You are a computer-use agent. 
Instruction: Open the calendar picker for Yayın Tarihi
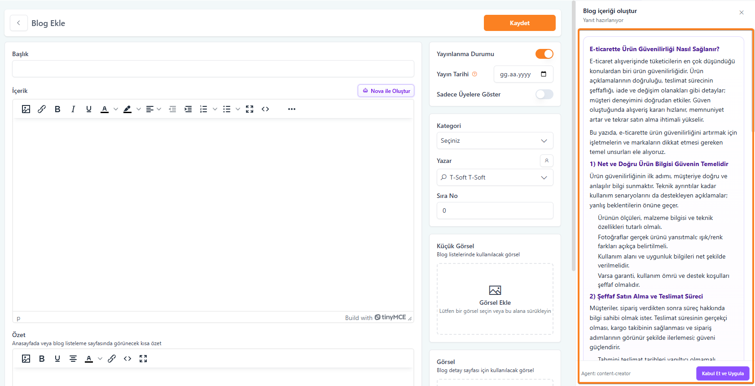544,74
